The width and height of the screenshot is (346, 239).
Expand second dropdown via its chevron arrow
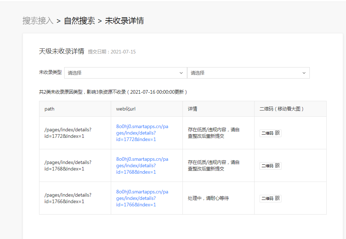304,73
